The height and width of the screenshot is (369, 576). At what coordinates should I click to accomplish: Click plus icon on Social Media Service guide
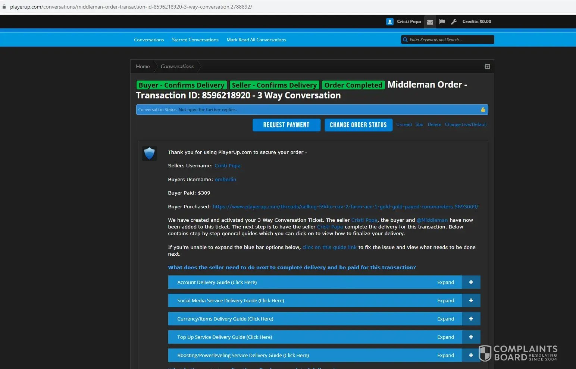coord(471,300)
